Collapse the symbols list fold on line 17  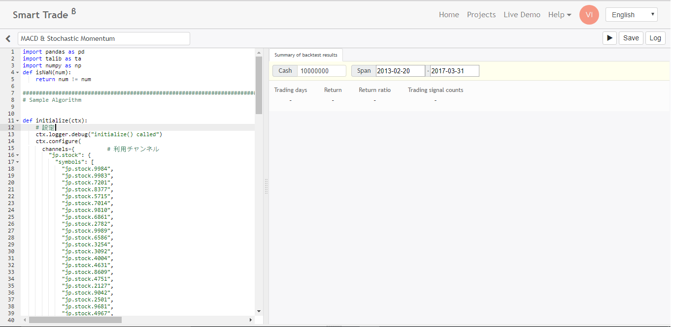[x=18, y=162]
